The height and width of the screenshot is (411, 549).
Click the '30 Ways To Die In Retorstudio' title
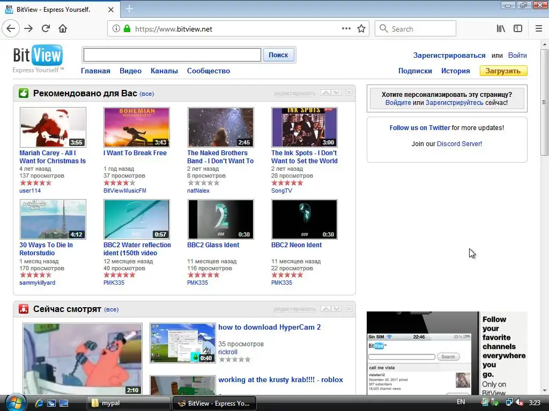click(x=46, y=249)
